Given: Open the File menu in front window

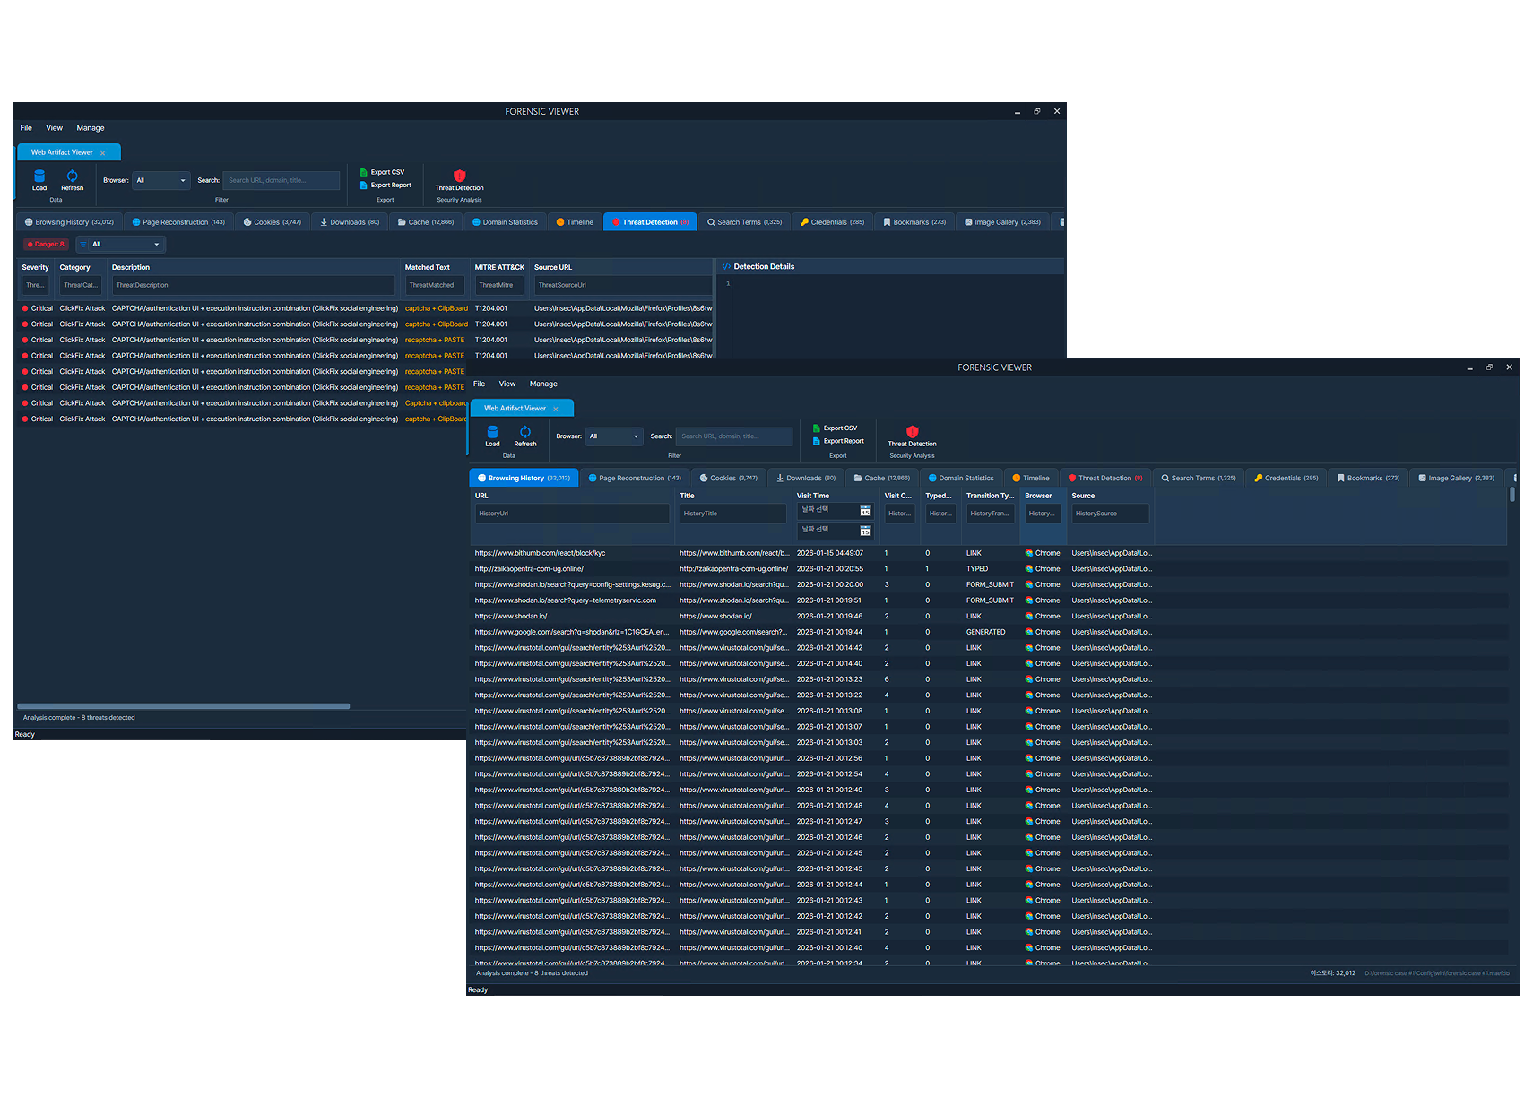Looking at the screenshot, I should point(479,384).
